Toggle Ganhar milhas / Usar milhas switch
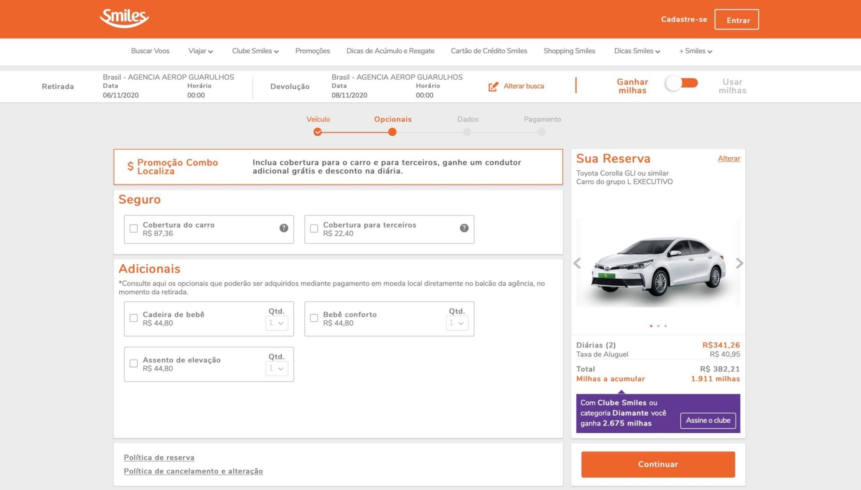 [x=682, y=83]
